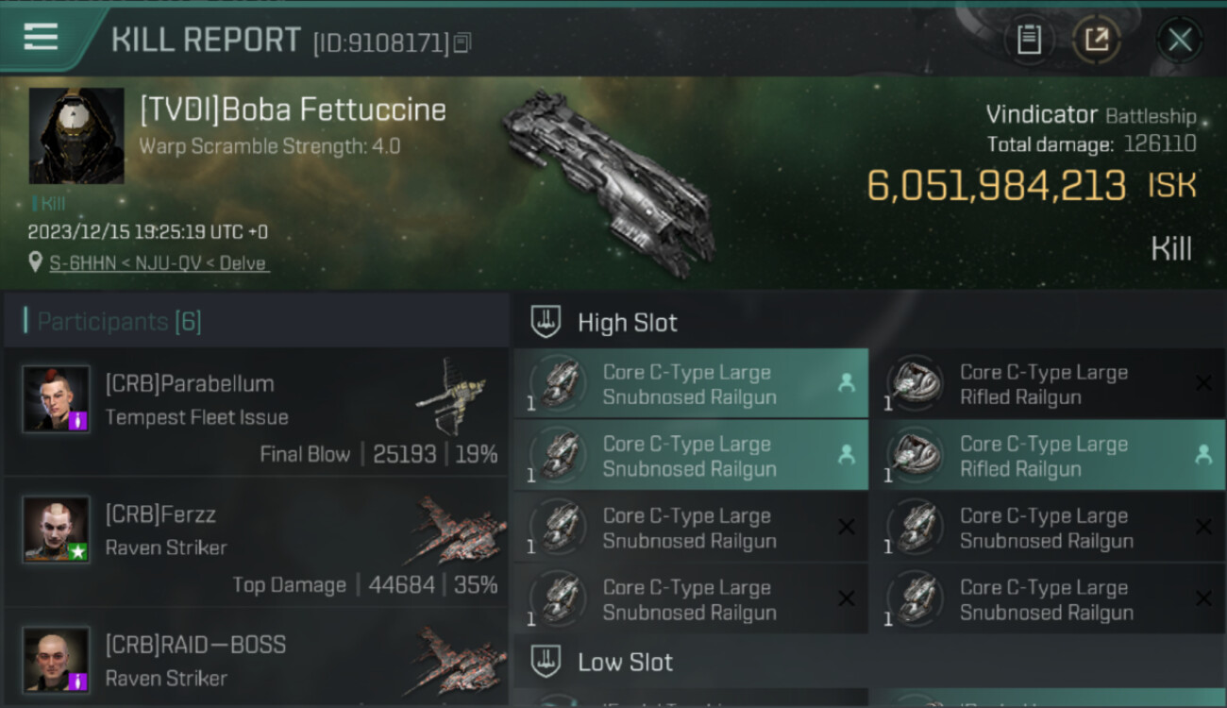Image resolution: width=1227 pixels, height=708 pixels.
Task: Click Ferzz's Raven Striker ship icon
Action: tap(460, 529)
